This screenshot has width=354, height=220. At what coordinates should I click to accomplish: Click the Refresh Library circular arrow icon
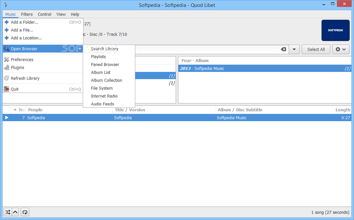pos(7,78)
